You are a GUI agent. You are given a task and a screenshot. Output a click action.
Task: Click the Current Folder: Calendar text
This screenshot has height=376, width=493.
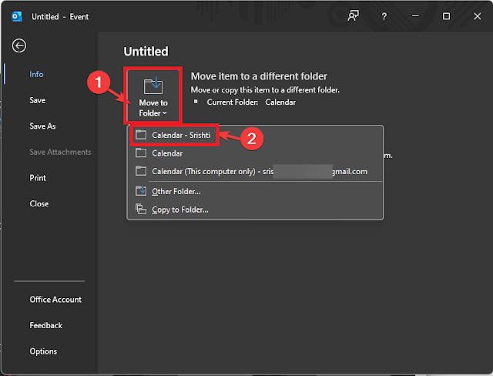point(251,102)
